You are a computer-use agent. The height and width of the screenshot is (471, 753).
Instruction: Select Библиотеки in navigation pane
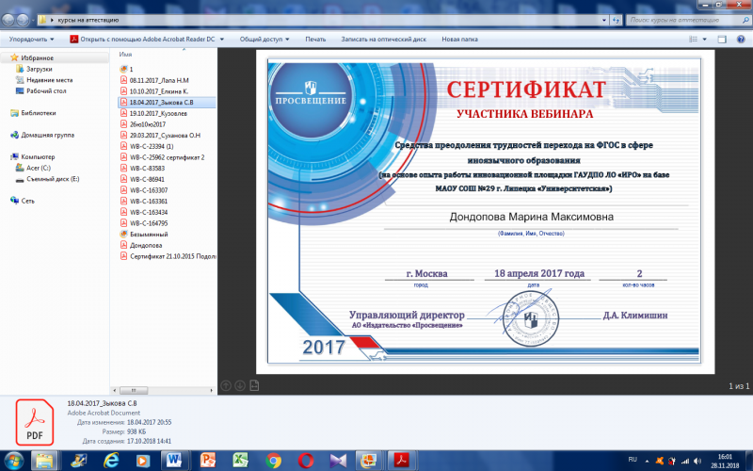coord(38,113)
